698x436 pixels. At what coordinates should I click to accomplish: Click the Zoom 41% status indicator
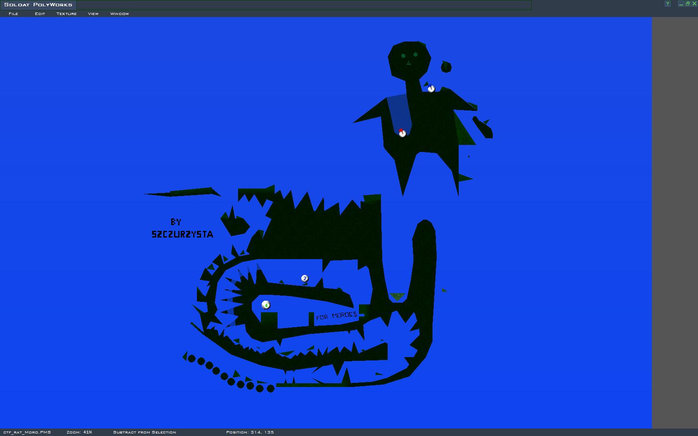[x=79, y=432]
